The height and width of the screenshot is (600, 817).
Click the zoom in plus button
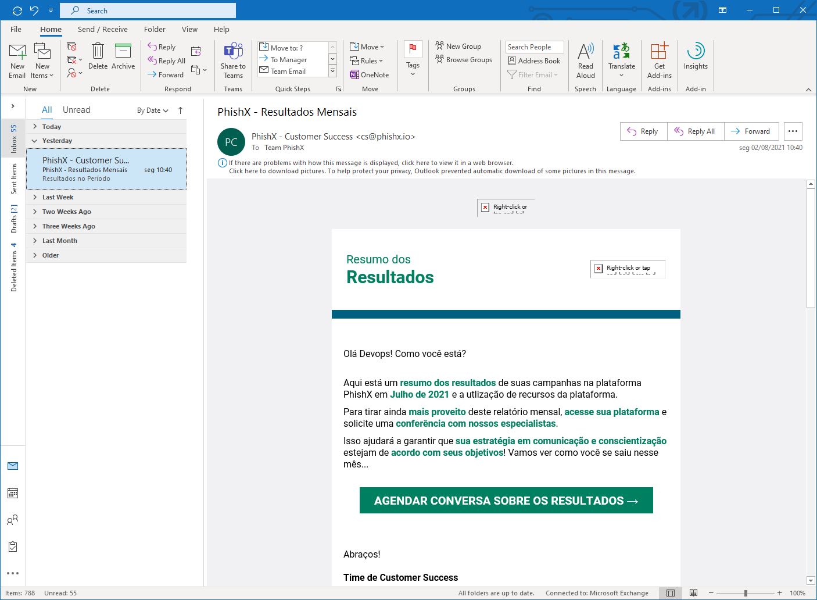pos(780,593)
